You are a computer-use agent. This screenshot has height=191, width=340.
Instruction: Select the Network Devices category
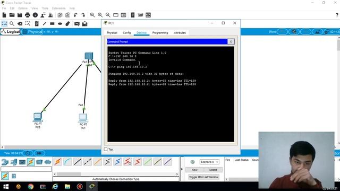pyautogui.click(x=5, y=162)
